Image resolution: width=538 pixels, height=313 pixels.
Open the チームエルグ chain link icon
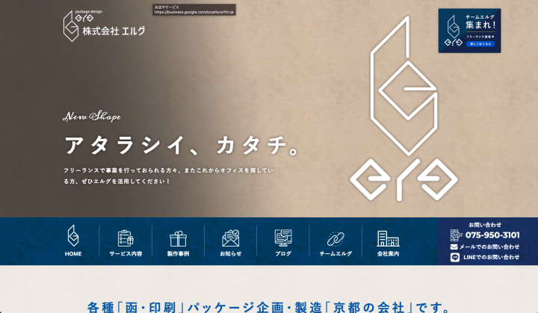pyautogui.click(x=336, y=239)
